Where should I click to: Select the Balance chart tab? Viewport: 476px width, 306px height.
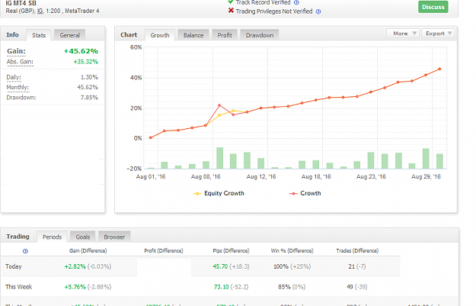click(193, 35)
